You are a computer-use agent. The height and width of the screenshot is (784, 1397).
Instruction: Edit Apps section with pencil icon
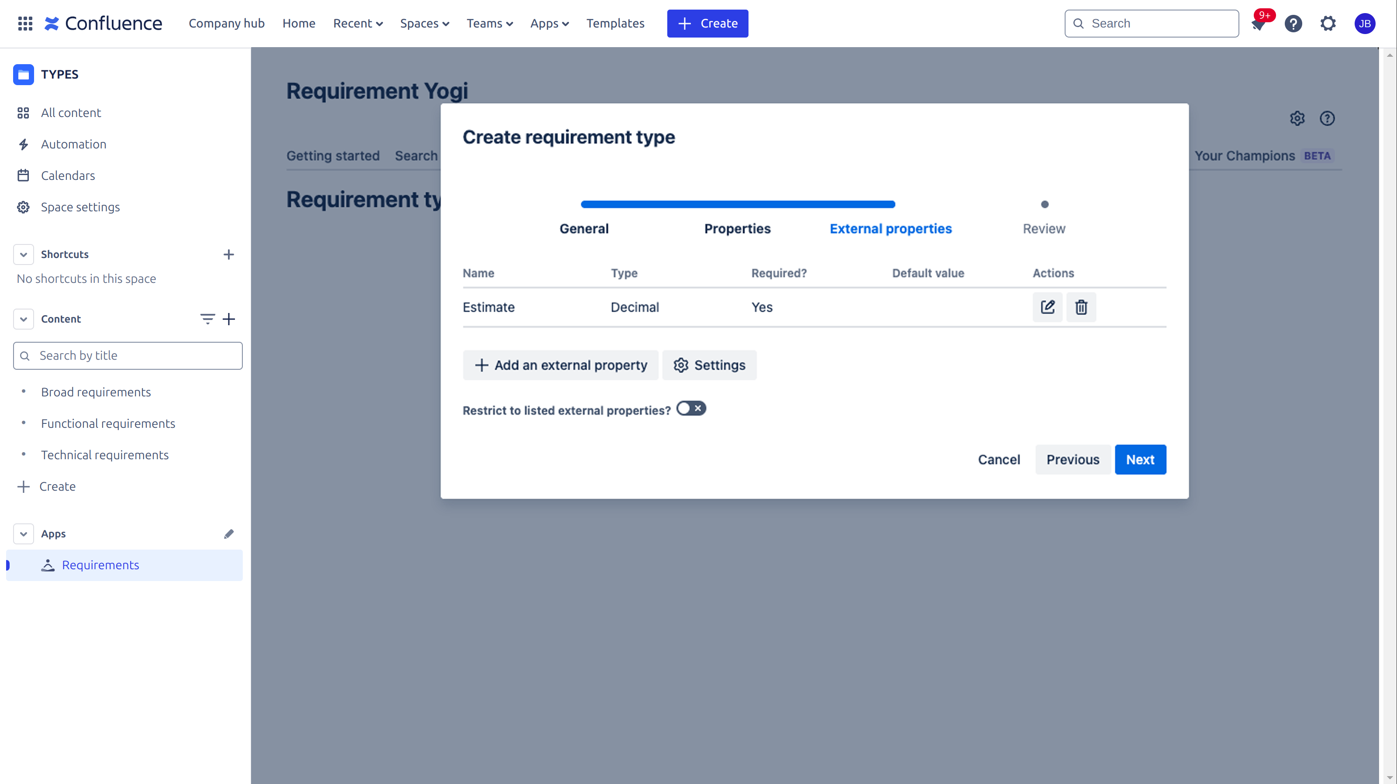(229, 533)
